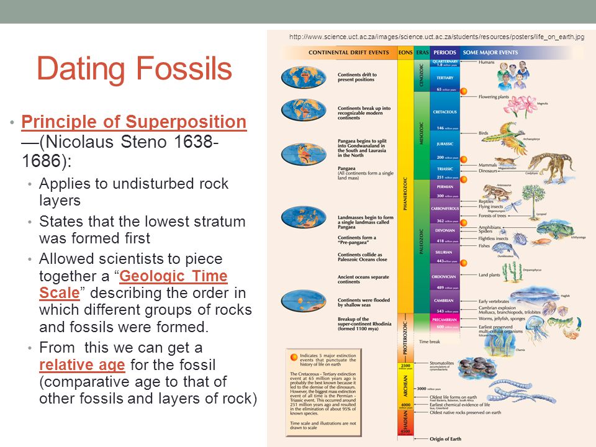Select the green land plants illustration

(513, 272)
